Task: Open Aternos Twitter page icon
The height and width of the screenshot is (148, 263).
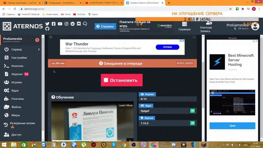Action: coord(47,24)
